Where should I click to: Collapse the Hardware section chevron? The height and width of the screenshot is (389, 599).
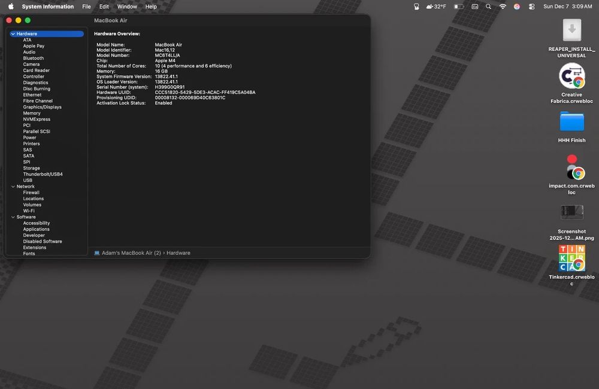[x=13, y=34]
